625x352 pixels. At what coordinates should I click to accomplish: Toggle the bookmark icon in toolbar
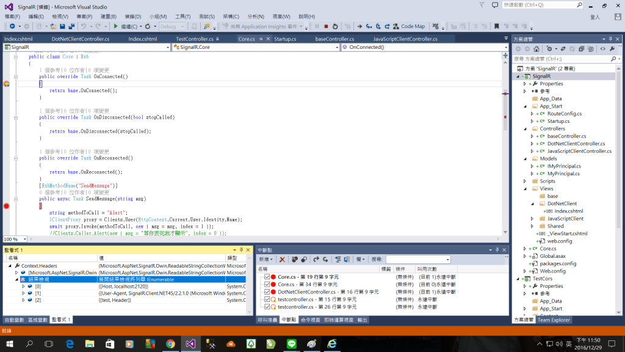click(x=497, y=26)
